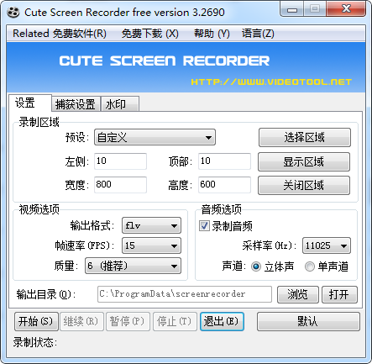Expand the 质量 quality dropdown

click(133, 266)
